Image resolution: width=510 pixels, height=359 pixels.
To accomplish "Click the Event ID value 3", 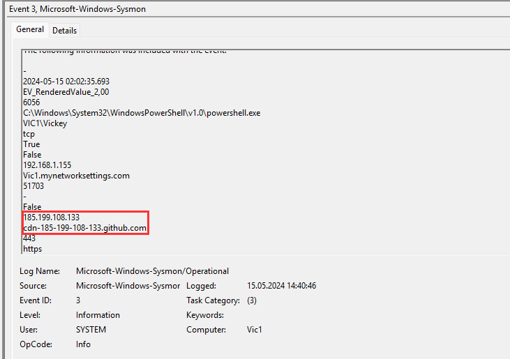I will pos(78,300).
